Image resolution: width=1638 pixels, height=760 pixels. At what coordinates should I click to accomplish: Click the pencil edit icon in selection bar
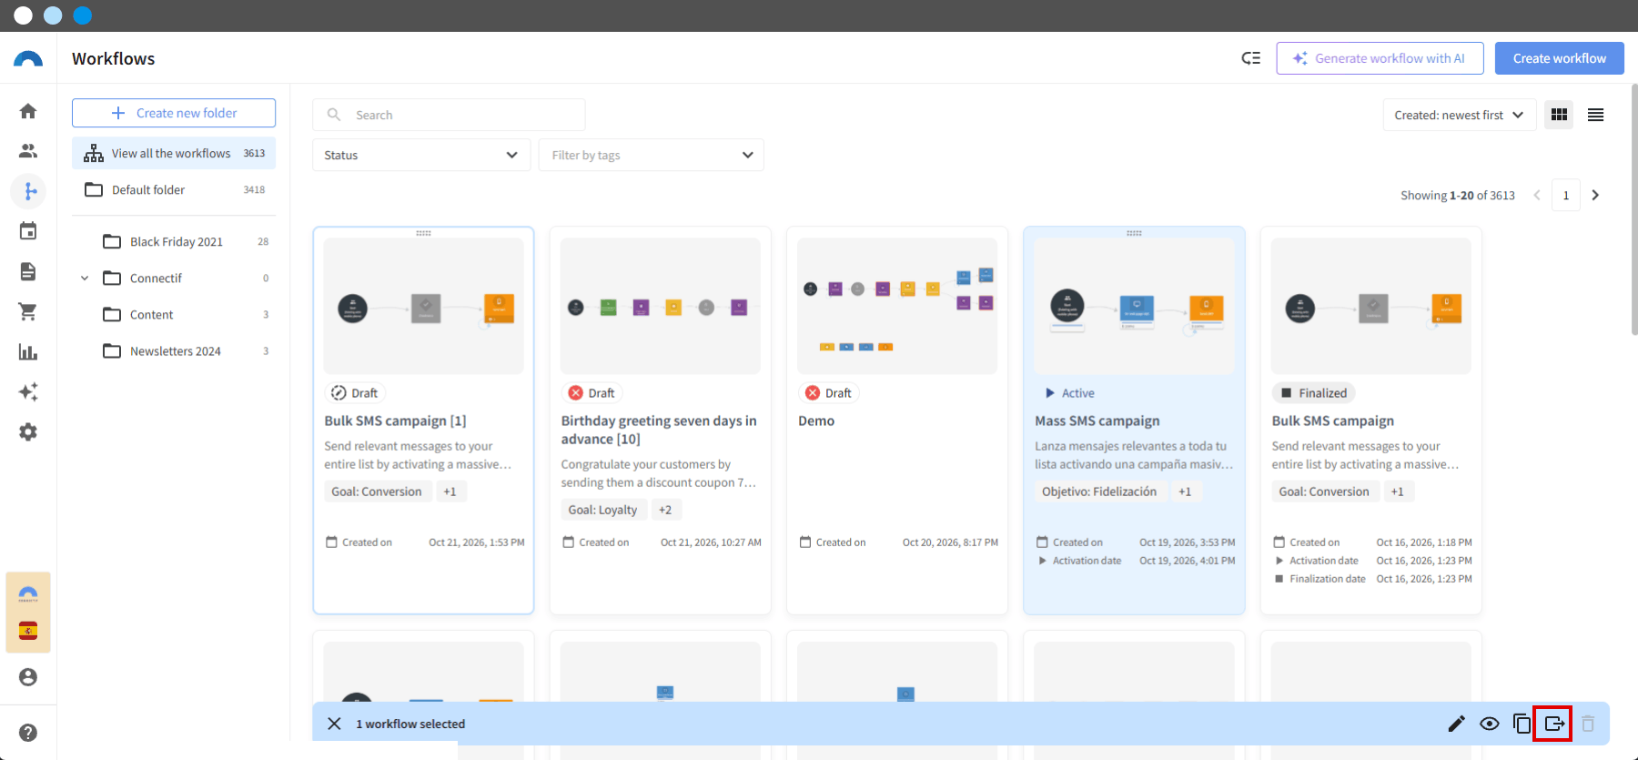(x=1457, y=724)
